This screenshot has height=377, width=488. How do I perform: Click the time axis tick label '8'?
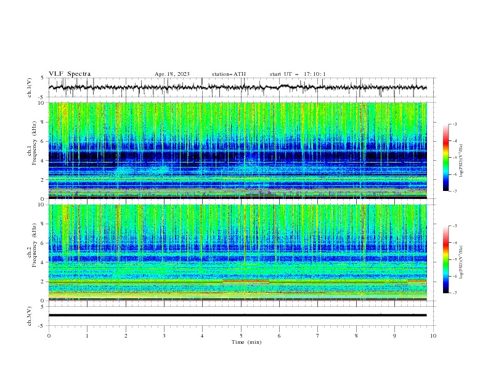pyautogui.click(x=356, y=336)
